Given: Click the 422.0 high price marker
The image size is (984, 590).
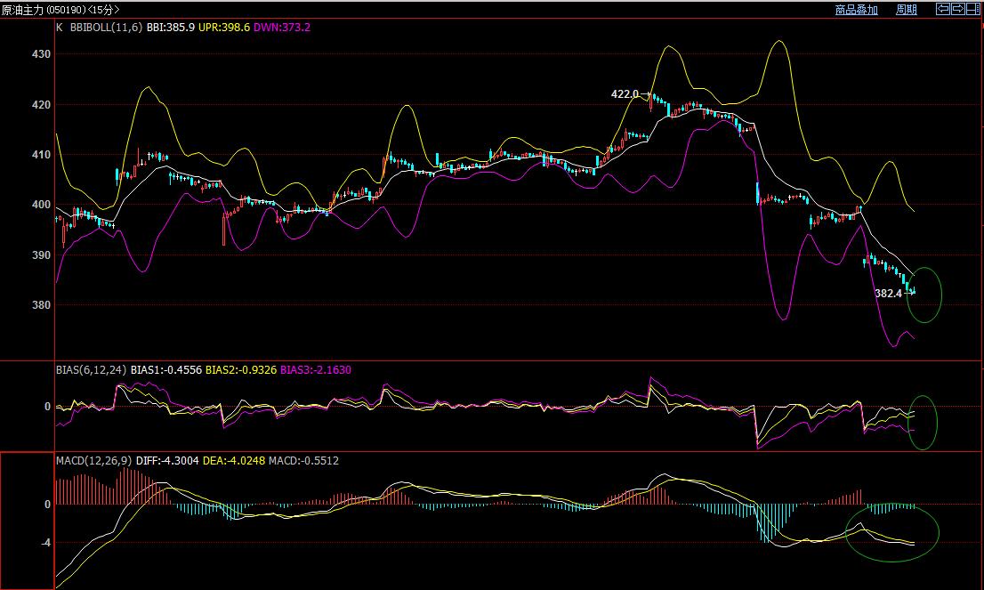Looking at the screenshot, I should click(624, 93).
